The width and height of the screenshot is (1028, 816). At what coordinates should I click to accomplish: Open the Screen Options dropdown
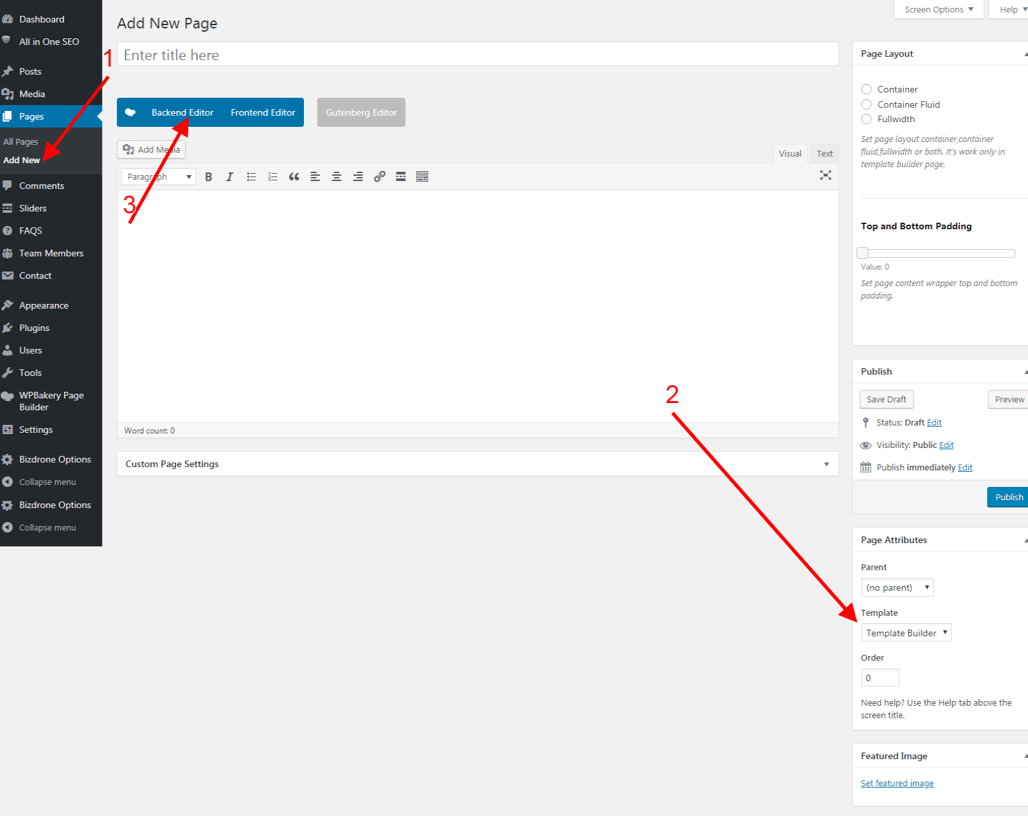[939, 9]
